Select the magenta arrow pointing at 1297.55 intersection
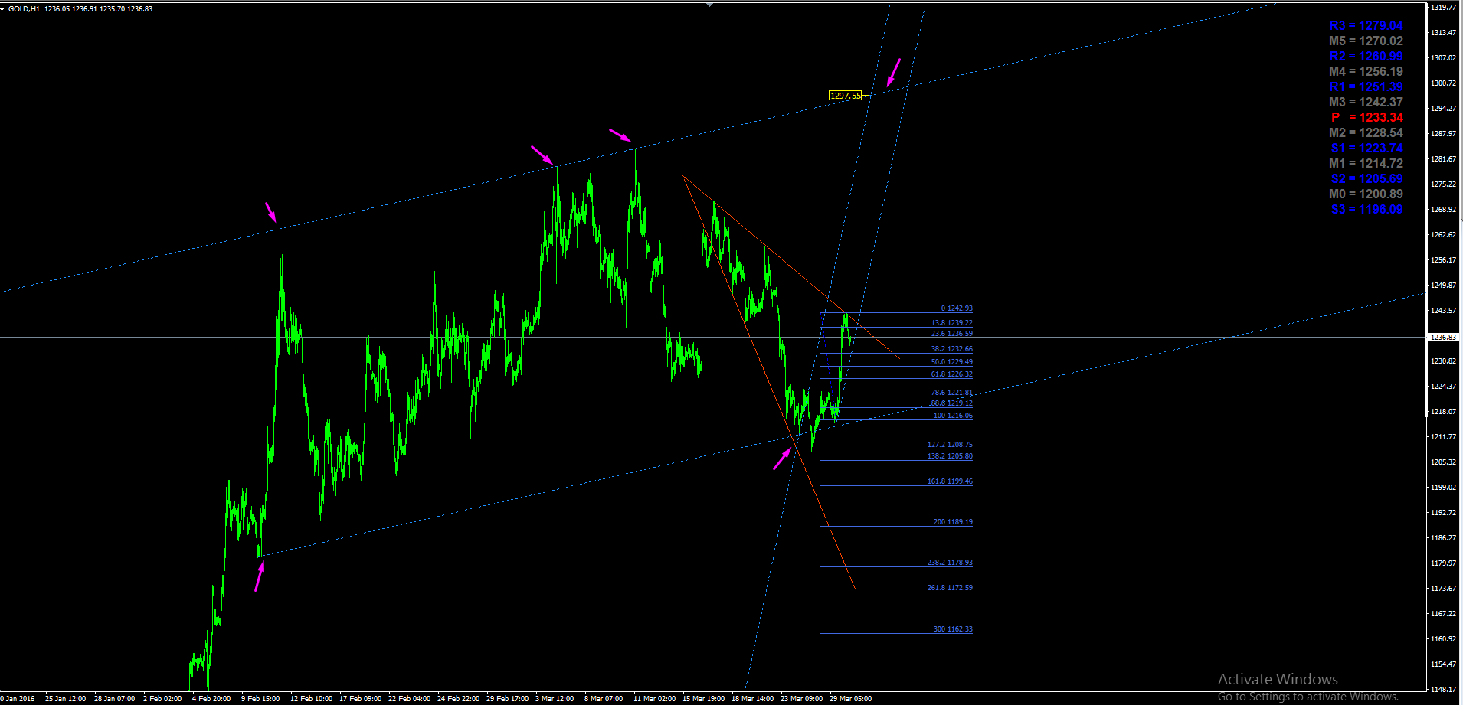The width and height of the screenshot is (1463, 705). (x=894, y=73)
